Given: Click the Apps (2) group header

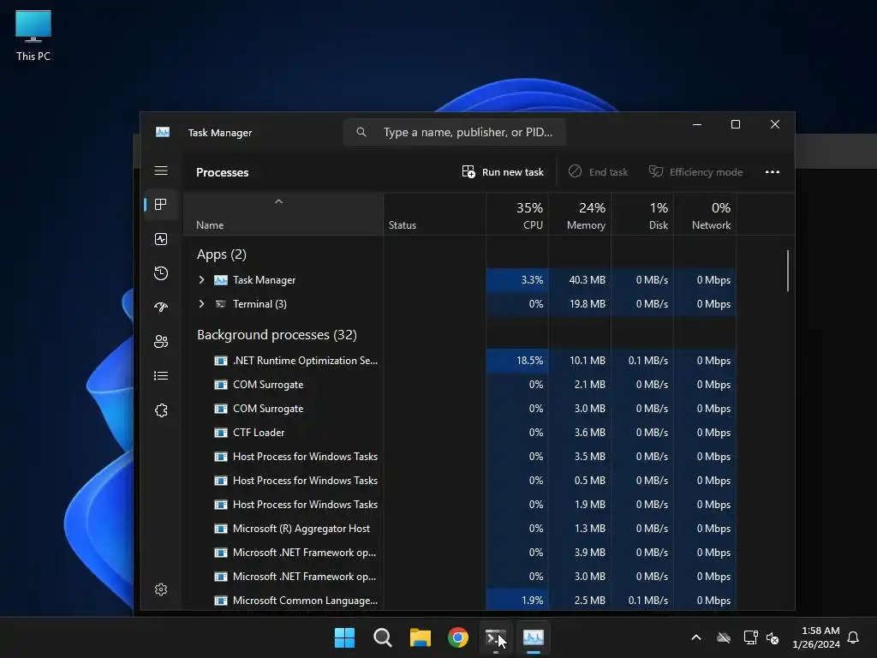Looking at the screenshot, I should (222, 254).
